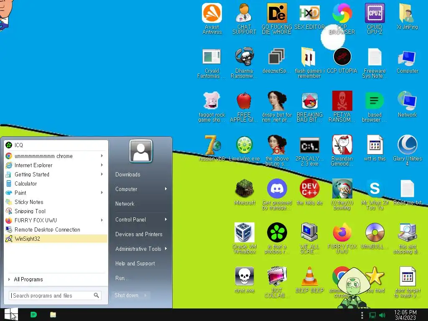428x321 pixels.
Task: Open the FURRY FOX UWU desktop Firefox icon
Action: [x=342, y=238]
